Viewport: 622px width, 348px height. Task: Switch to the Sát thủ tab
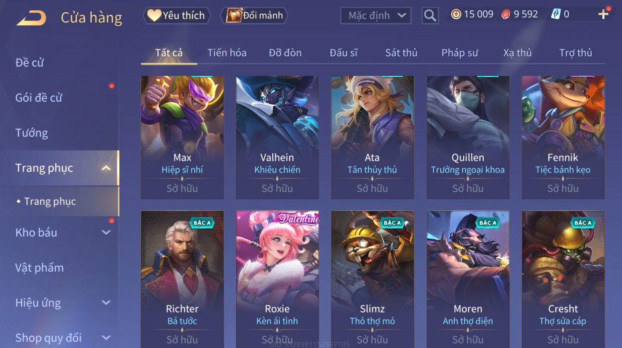[x=401, y=53]
